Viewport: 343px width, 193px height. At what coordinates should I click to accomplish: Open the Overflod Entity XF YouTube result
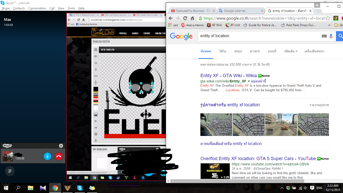(258, 159)
